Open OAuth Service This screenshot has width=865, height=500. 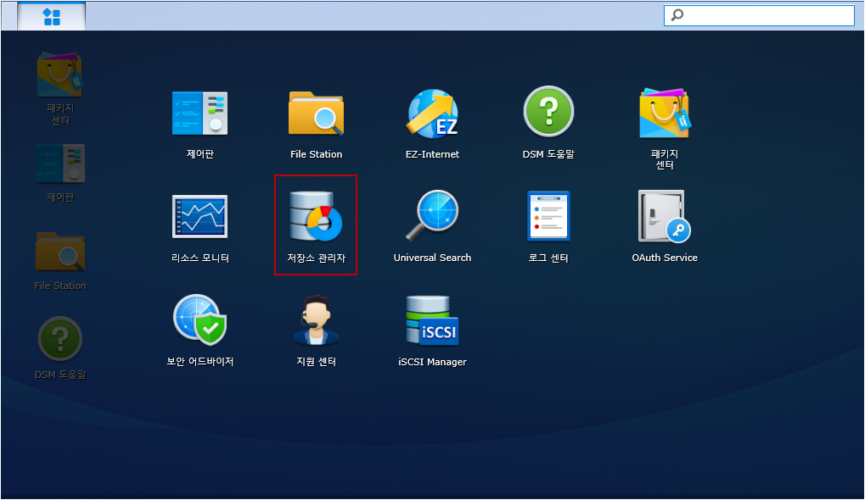[664, 226]
